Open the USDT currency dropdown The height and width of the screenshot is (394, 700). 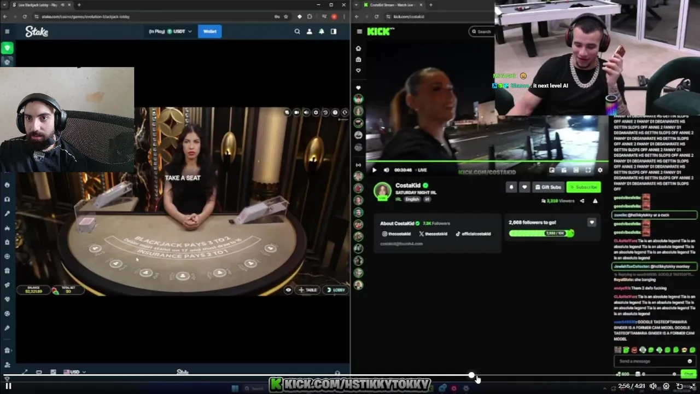point(171,32)
